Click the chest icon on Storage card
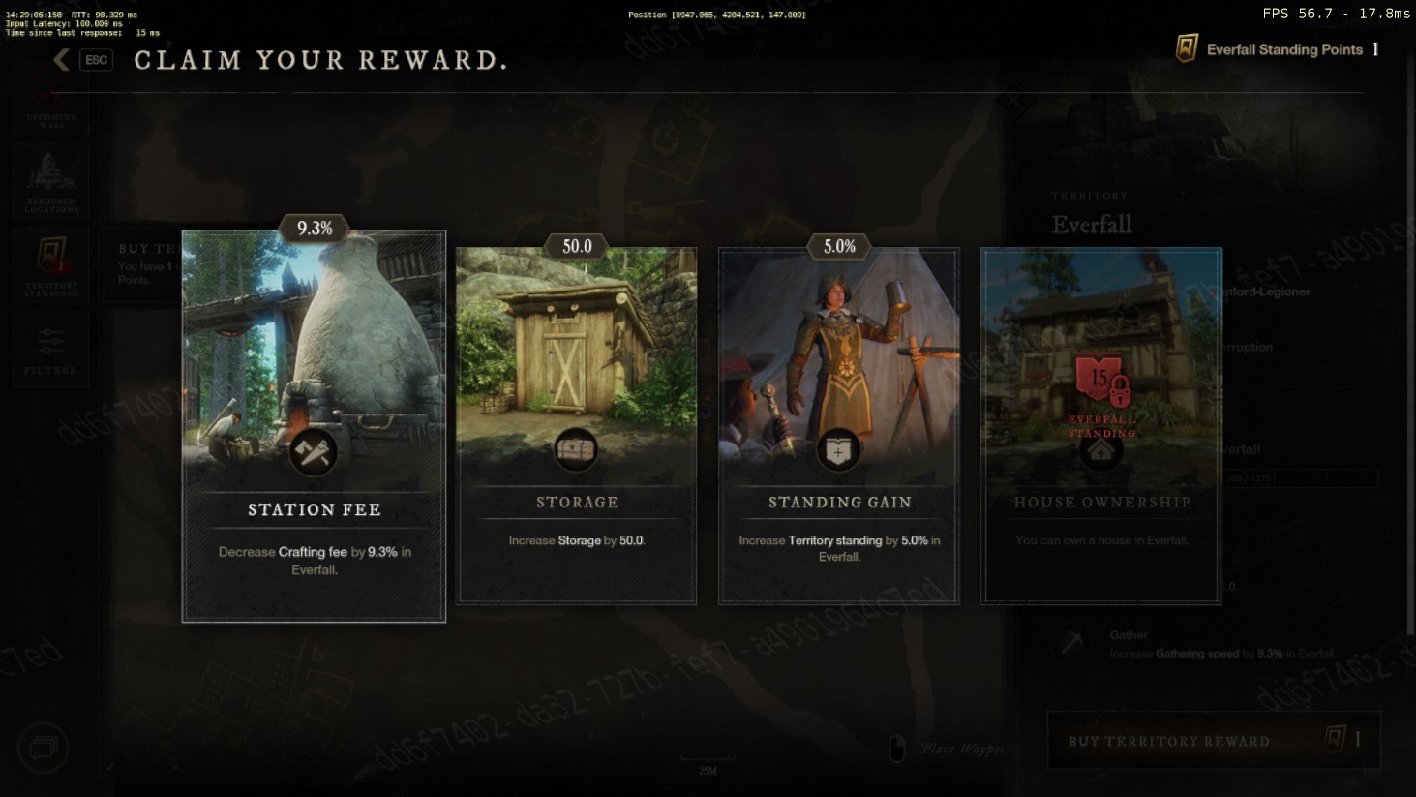This screenshot has width=1416, height=797. 576,450
